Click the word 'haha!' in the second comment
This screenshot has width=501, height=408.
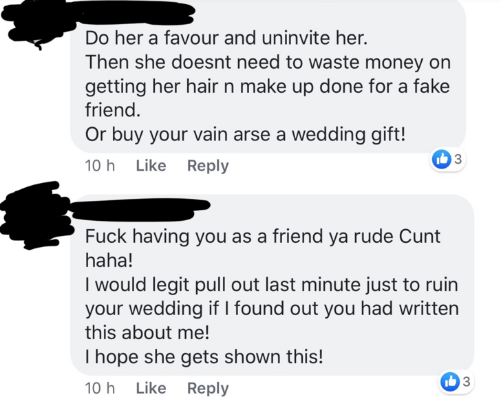click(109, 260)
